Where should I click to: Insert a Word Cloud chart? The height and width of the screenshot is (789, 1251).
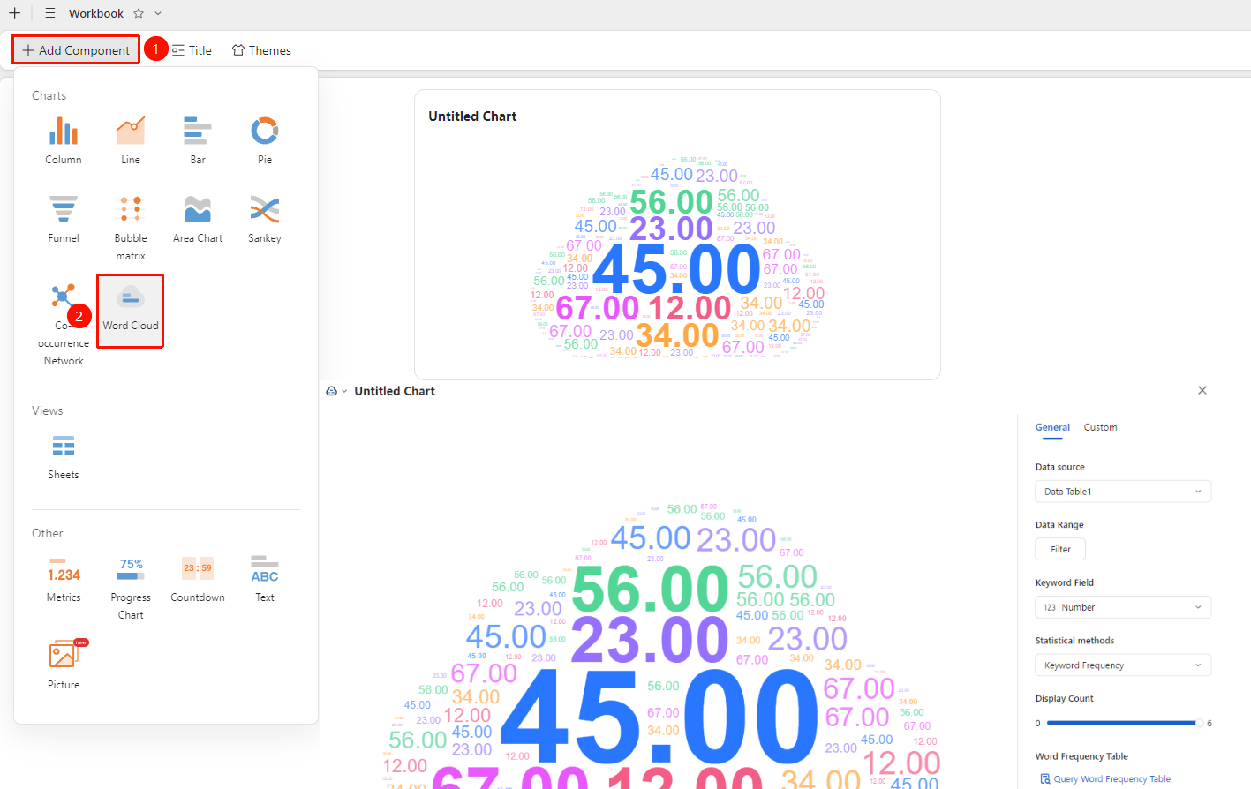click(131, 311)
